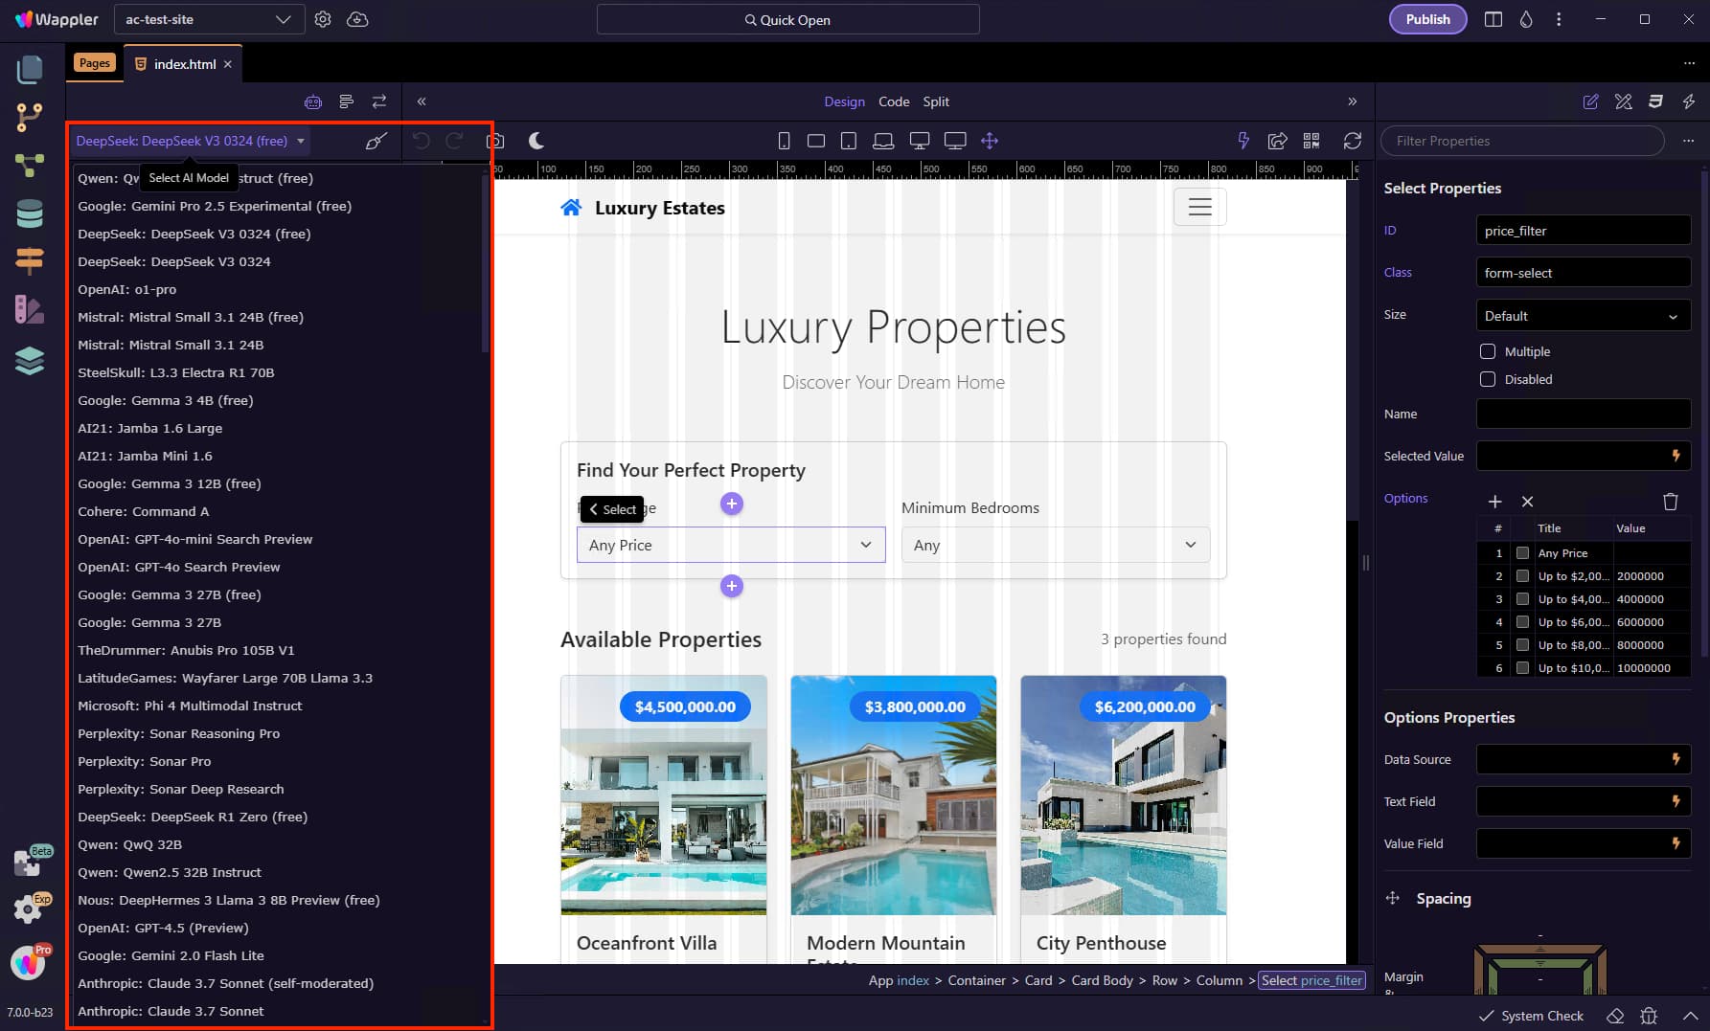Check the option row 2 checkbox
The height and width of the screenshot is (1031, 1710).
[x=1522, y=576]
